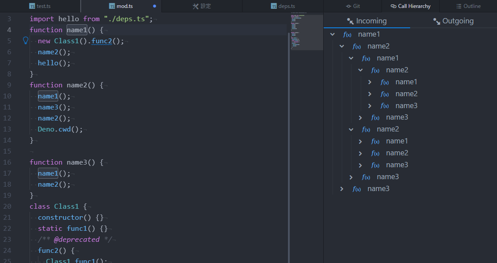Image resolution: width=497 pixels, height=263 pixels.
Task: Click Deno on line 13
Action: pos(46,129)
